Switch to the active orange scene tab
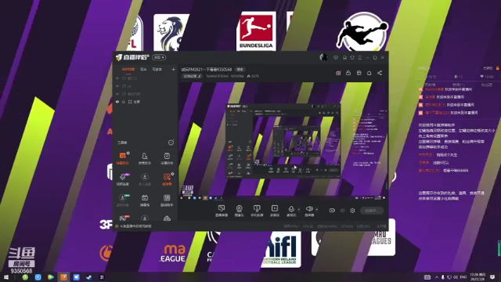 pos(128,70)
